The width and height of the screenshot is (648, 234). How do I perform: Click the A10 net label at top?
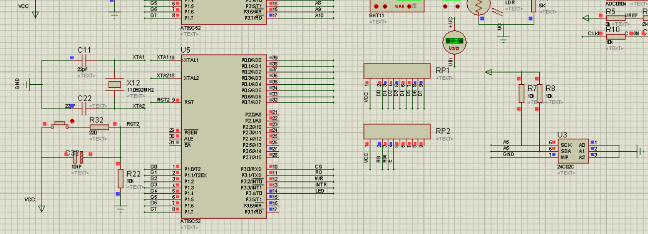[x=319, y=15]
